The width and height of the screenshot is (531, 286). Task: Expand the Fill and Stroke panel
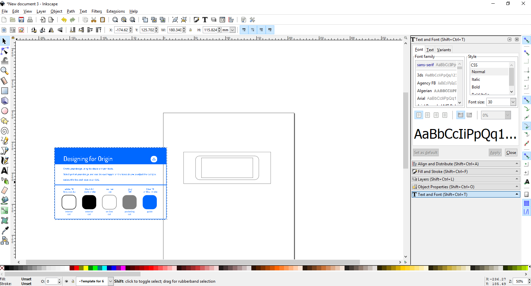point(466,172)
